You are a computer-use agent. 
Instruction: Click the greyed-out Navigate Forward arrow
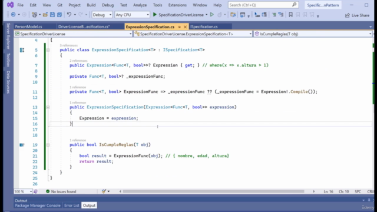[24, 15]
